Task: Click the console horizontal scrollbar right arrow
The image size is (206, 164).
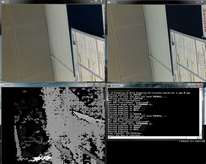Action: point(198,137)
